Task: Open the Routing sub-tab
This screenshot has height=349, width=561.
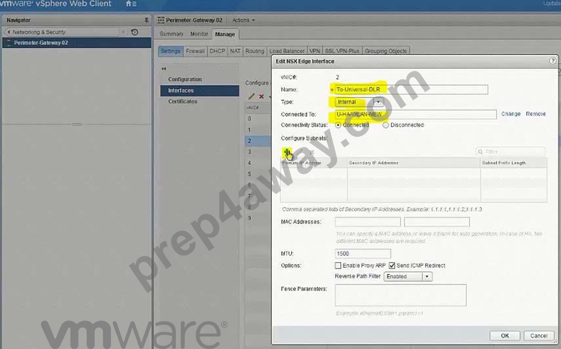Action: click(x=255, y=51)
